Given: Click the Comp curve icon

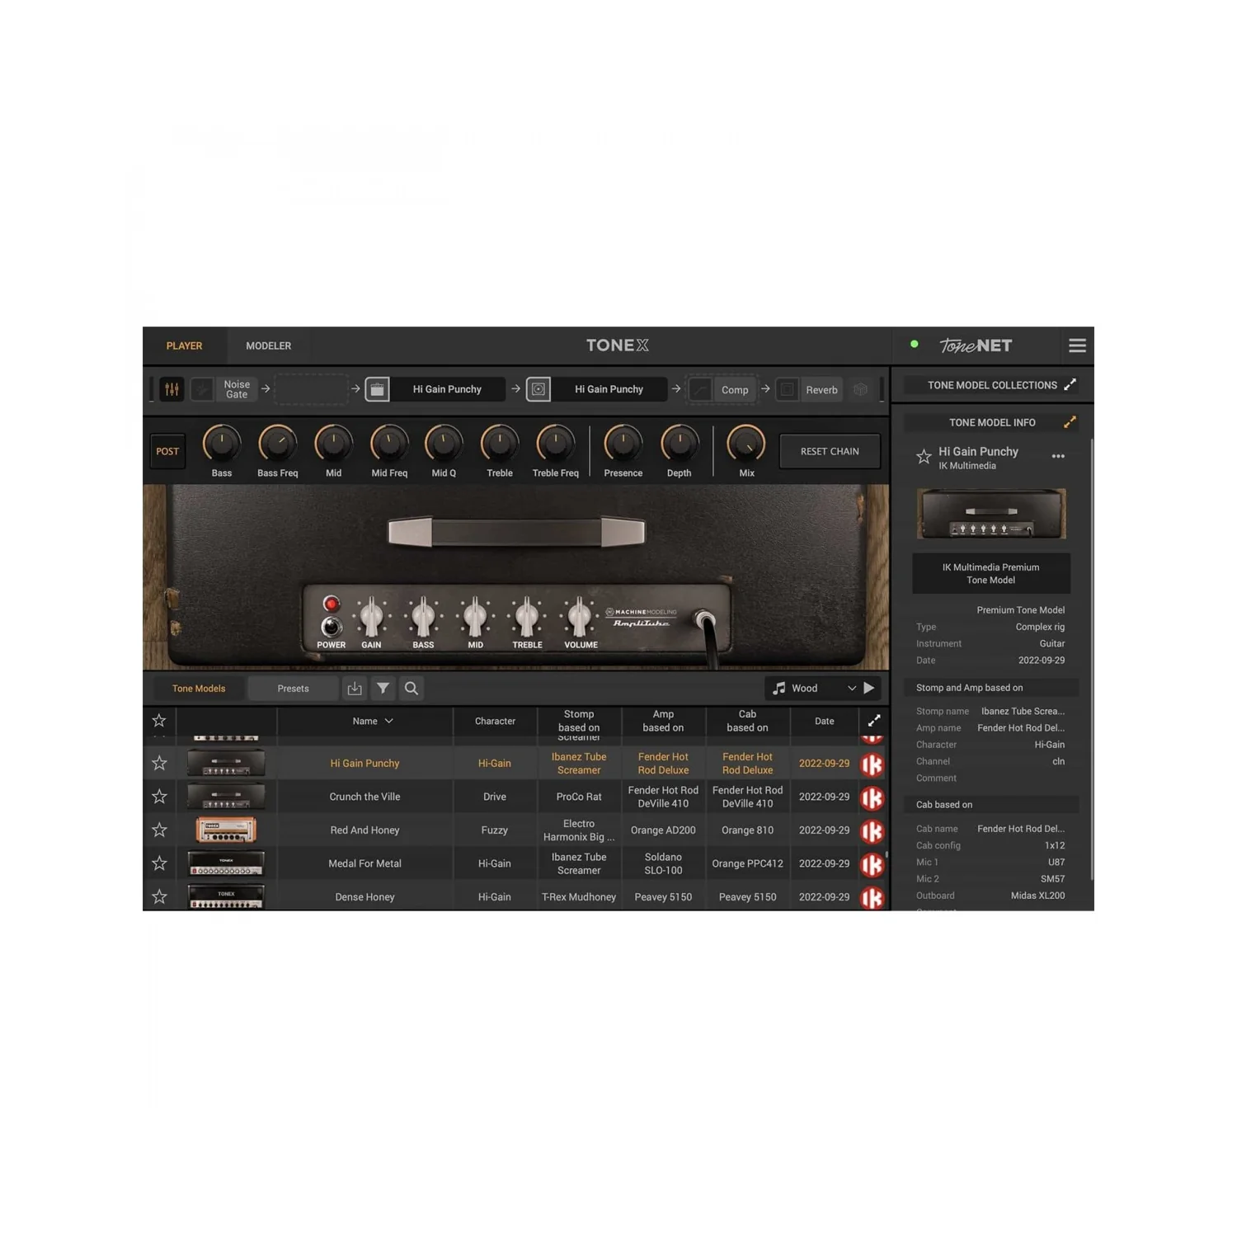Looking at the screenshot, I should [x=700, y=389].
